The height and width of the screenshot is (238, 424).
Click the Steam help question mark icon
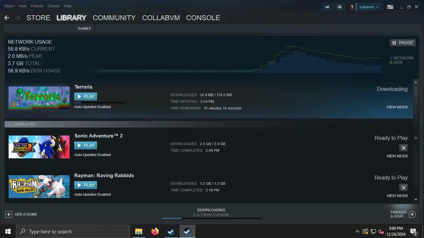point(352,7)
